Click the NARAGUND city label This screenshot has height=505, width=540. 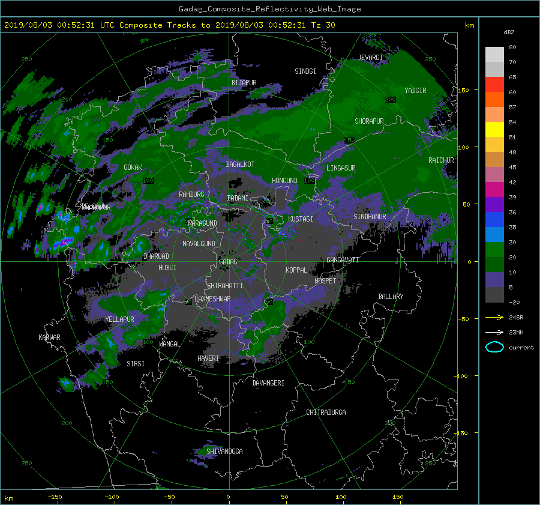203,223
